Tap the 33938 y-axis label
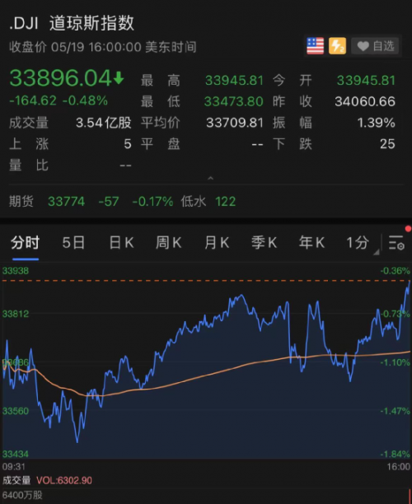Viewport: 412px width, 504px height. [16, 271]
